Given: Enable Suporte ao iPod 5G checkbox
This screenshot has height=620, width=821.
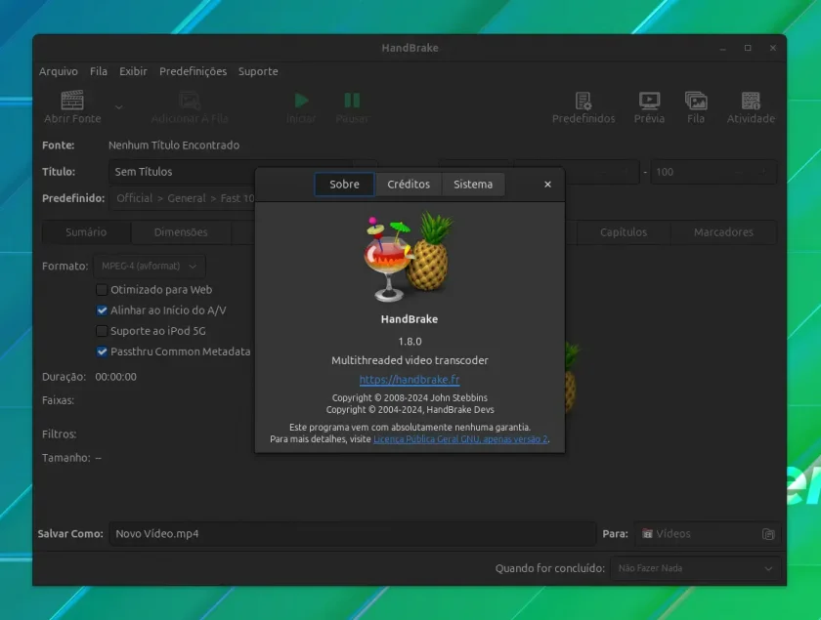Looking at the screenshot, I should click(x=102, y=331).
